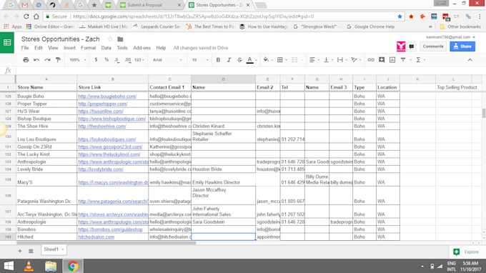Select the Paint format tool
This screenshot has height=273, width=486.
59,60
